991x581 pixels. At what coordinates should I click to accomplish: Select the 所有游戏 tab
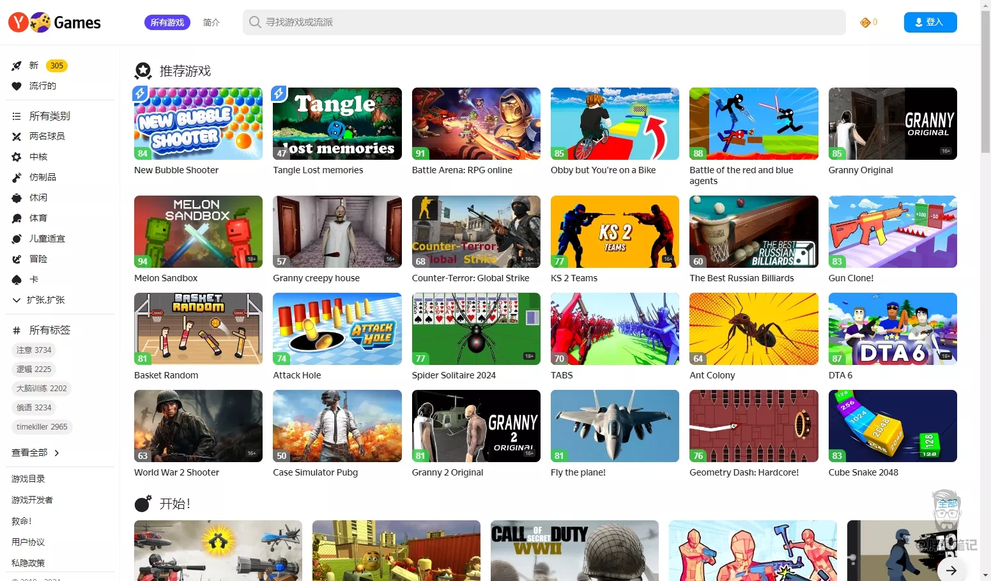167,22
